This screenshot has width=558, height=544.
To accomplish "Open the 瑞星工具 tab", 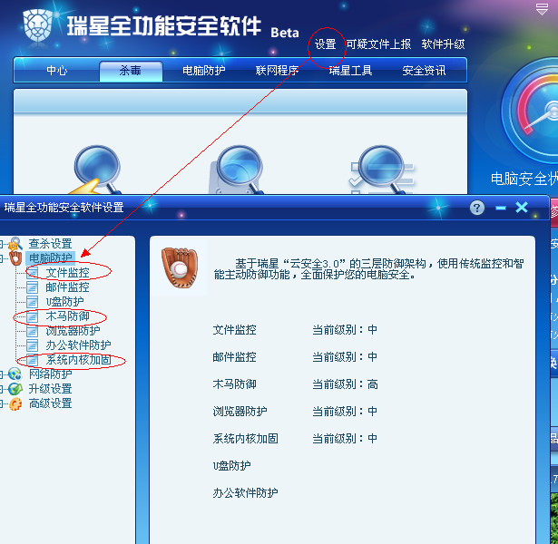I will pos(350,71).
